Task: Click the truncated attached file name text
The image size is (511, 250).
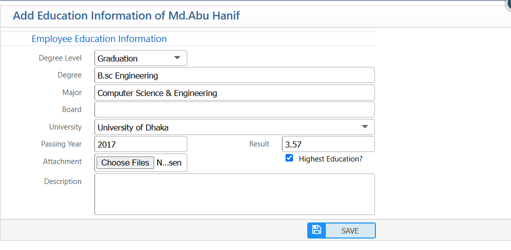Action: tap(169, 162)
